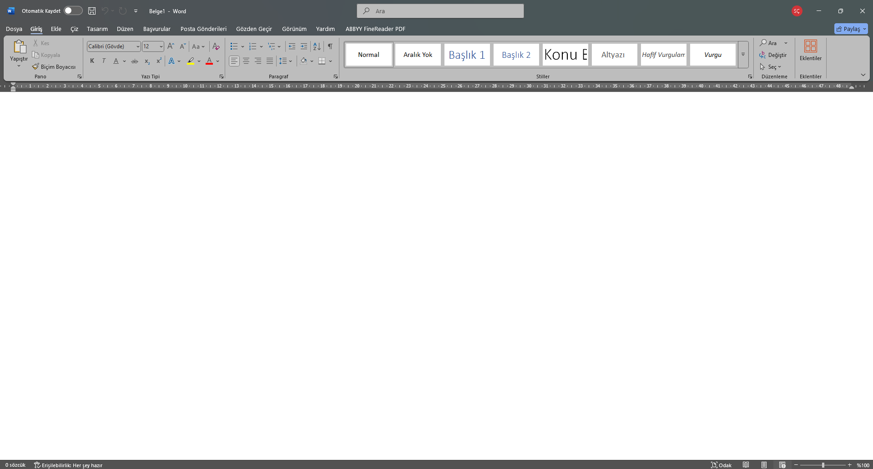Collapse the ribbon with the chevron
The height and width of the screenshot is (469, 873).
(x=863, y=75)
